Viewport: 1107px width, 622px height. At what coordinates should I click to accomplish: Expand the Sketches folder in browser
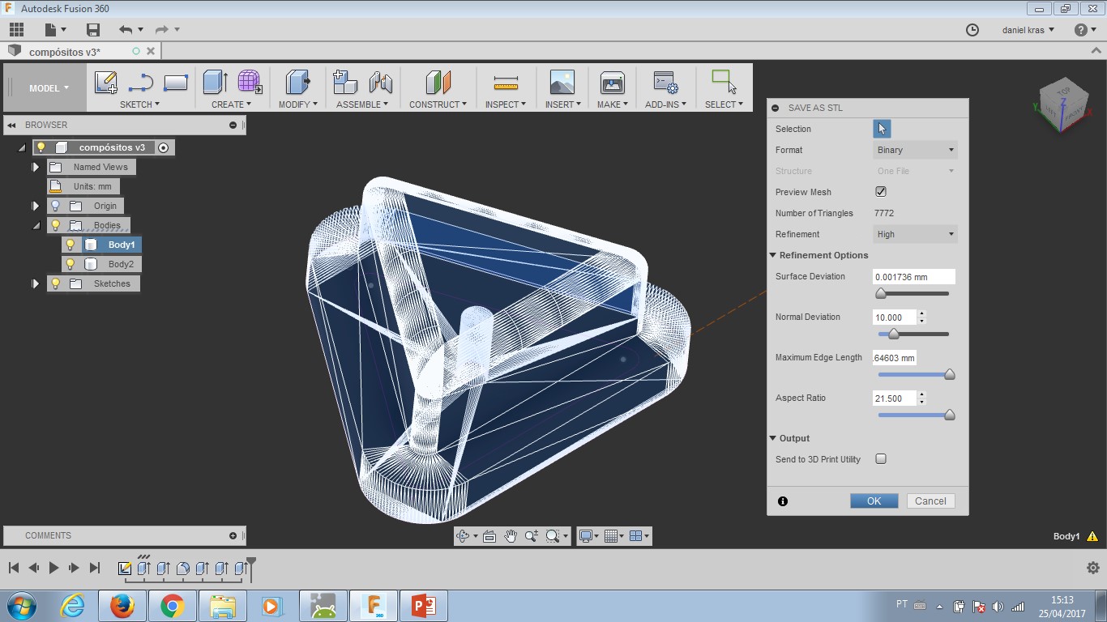pyautogui.click(x=36, y=283)
